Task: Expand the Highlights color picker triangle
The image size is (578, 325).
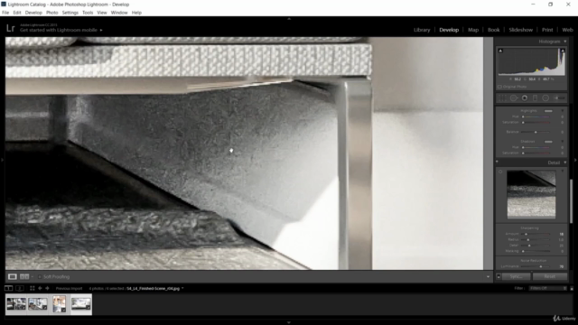Action: point(562,110)
